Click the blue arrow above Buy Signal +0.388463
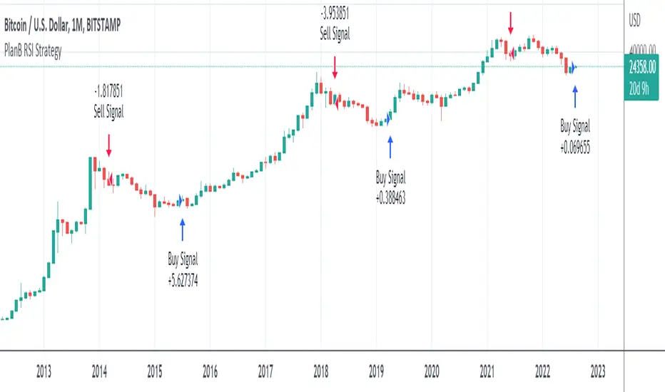 pyautogui.click(x=390, y=147)
